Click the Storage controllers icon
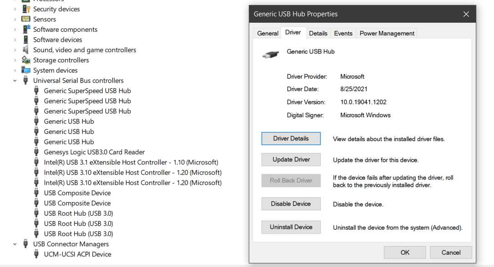 point(26,60)
